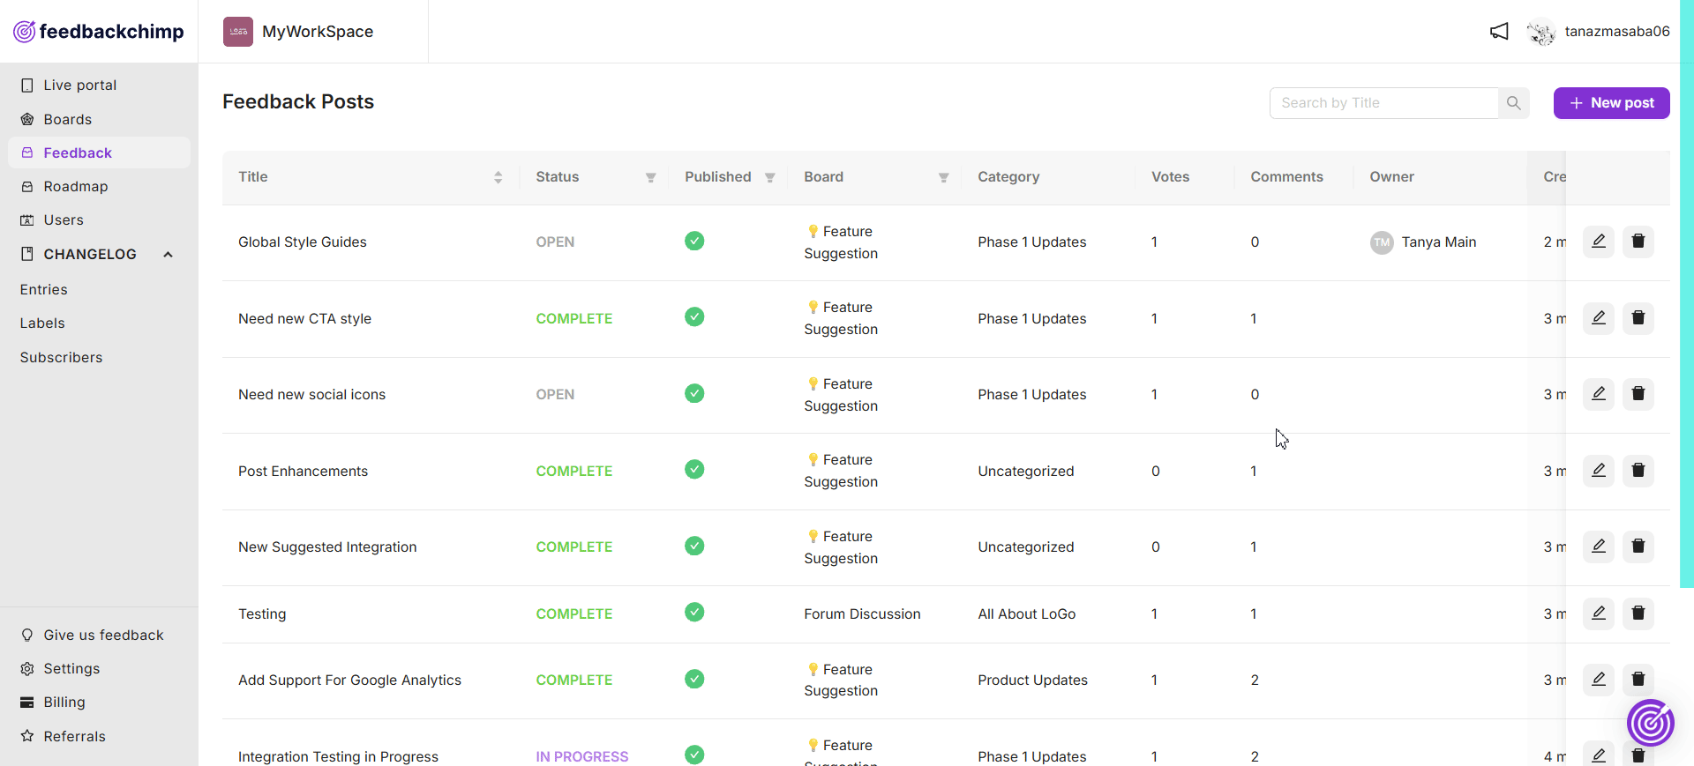Click the All About LoGo category
Image resolution: width=1694 pixels, height=766 pixels.
(1027, 614)
